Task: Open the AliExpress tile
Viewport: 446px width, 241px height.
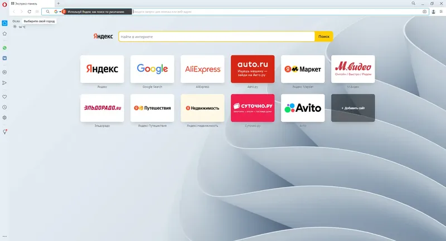Action: point(202,69)
